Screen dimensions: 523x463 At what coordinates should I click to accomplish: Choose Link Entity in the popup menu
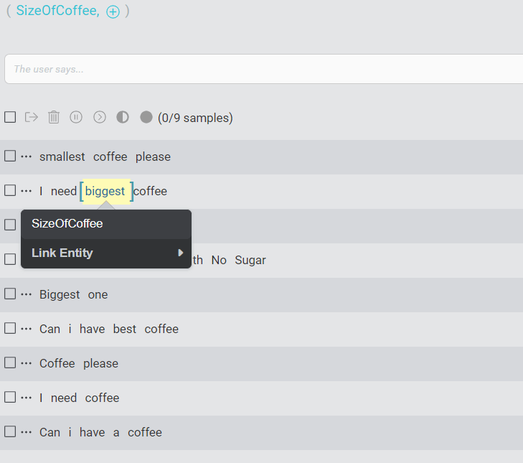(x=106, y=253)
